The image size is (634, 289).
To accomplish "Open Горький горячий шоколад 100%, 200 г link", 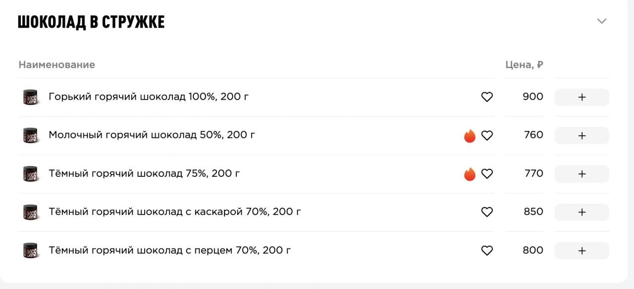I will (x=149, y=97).
